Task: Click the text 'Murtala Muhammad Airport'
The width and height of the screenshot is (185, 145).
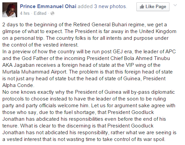Action: pos(34,72)
